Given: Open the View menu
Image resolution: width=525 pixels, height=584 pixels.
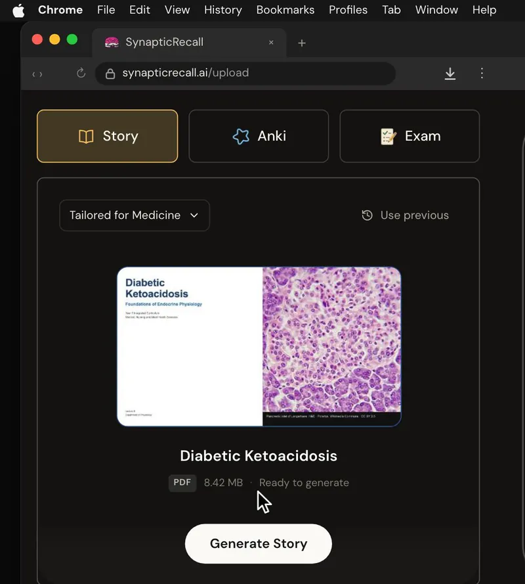Looking at the screenshot, I should [177, 10].
